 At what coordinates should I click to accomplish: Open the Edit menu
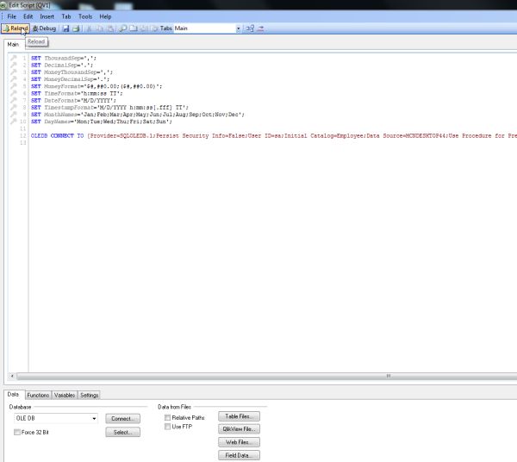click(x=28, y=16)
